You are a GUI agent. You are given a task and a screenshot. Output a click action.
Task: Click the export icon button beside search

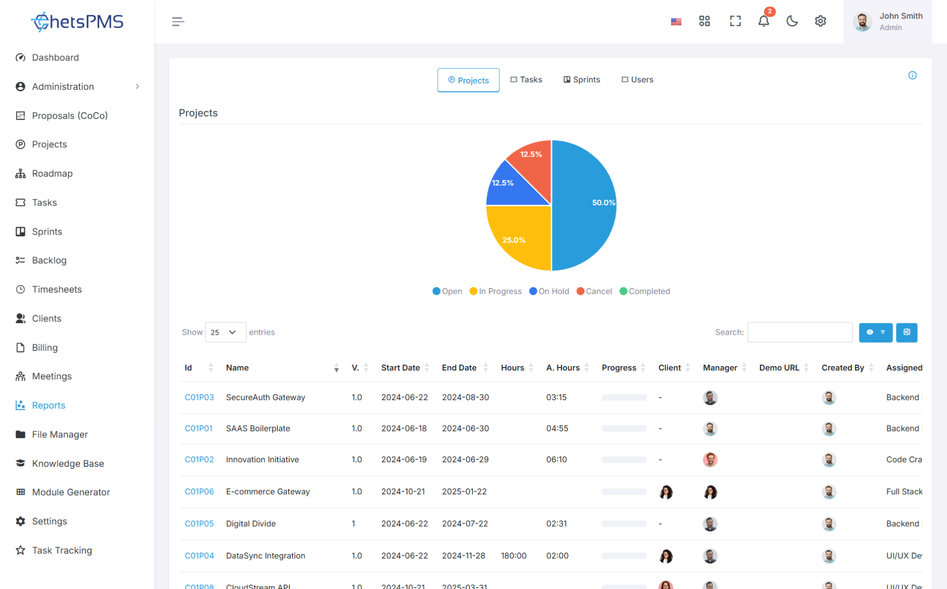click(906, 332)
